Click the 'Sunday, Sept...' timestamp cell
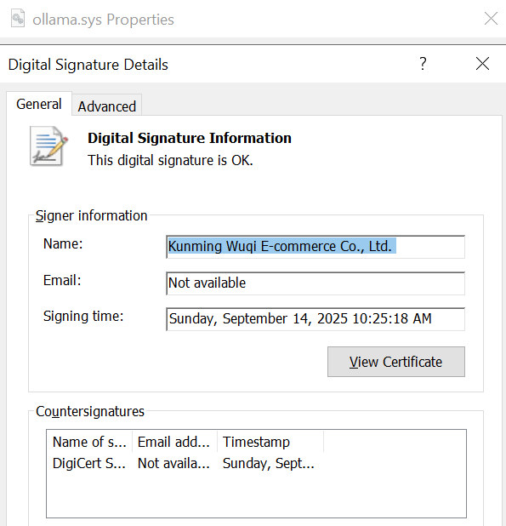This screenshot has width=506, height=526. [x=269, y=463]
